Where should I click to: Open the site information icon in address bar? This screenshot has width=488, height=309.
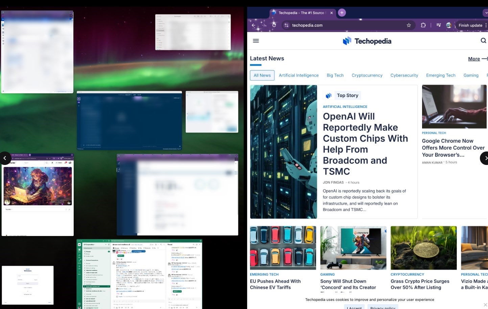pyautogui.click(x=286, y=25)
